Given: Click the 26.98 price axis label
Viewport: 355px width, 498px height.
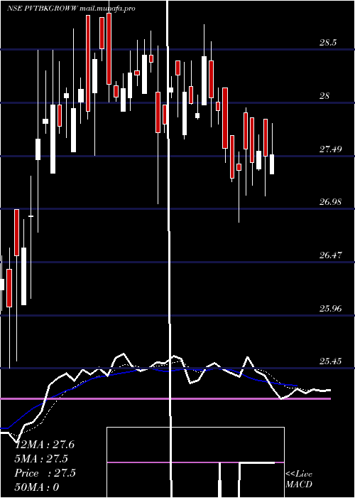Looking at the screenshot, I should [x=330, y=201].
